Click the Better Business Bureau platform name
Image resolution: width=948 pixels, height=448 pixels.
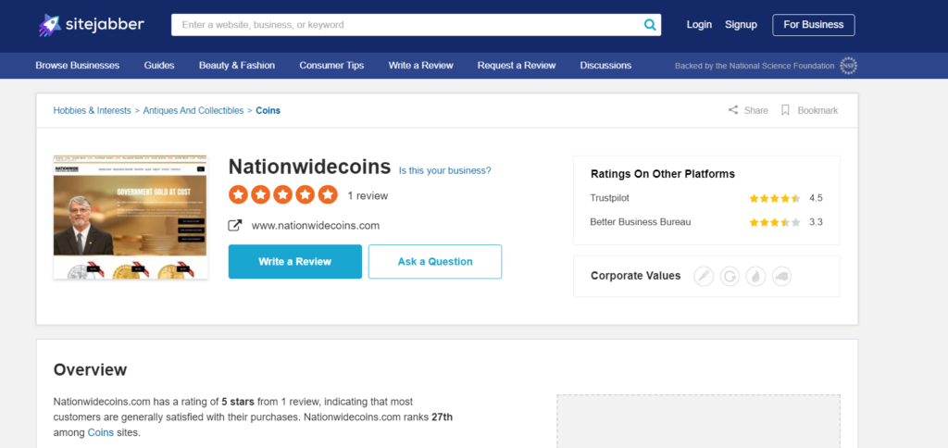tap(641, 222)
